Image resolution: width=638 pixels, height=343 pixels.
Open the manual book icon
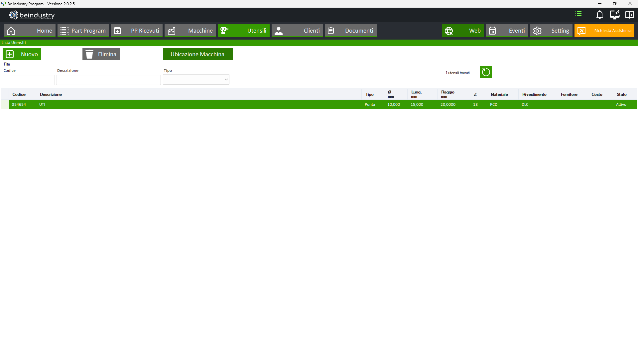(629, 15)
